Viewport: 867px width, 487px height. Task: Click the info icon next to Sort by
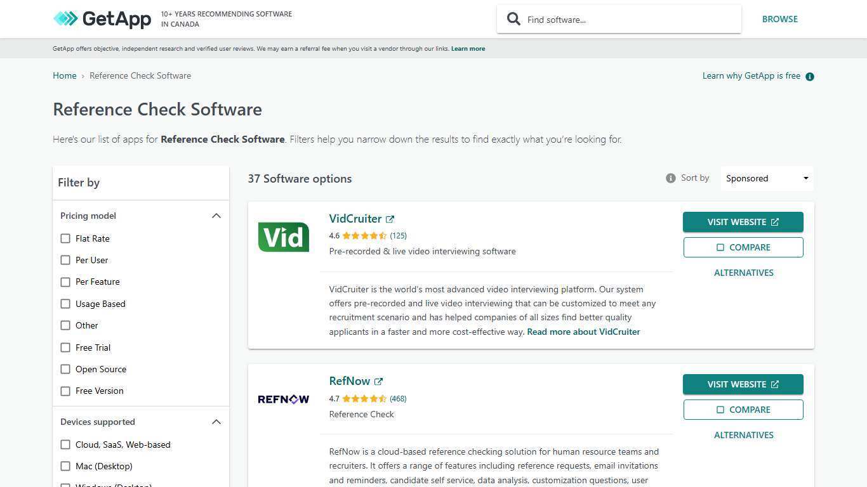coord(670,178)
